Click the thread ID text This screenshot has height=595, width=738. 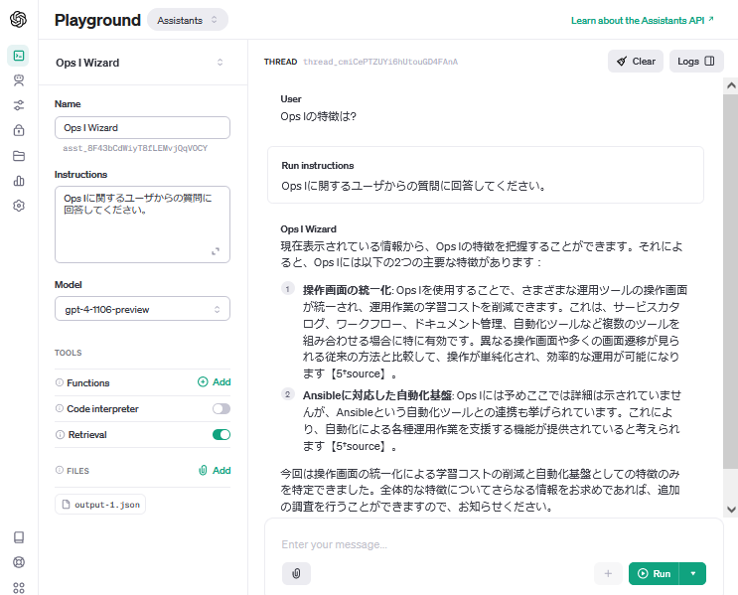click(380, 62)
